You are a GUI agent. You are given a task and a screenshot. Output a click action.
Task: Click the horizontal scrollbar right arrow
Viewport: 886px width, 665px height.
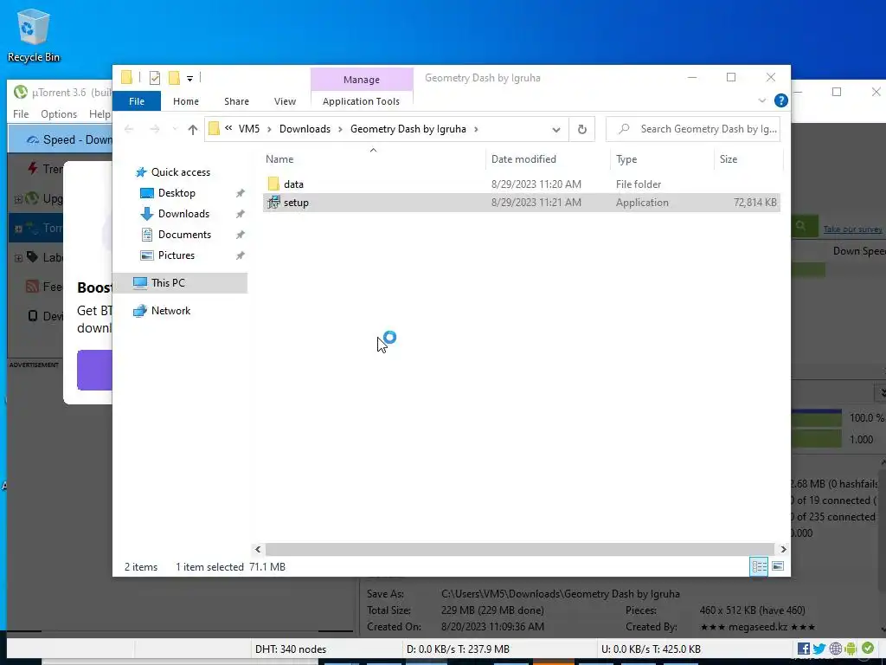tap(783, 549)
